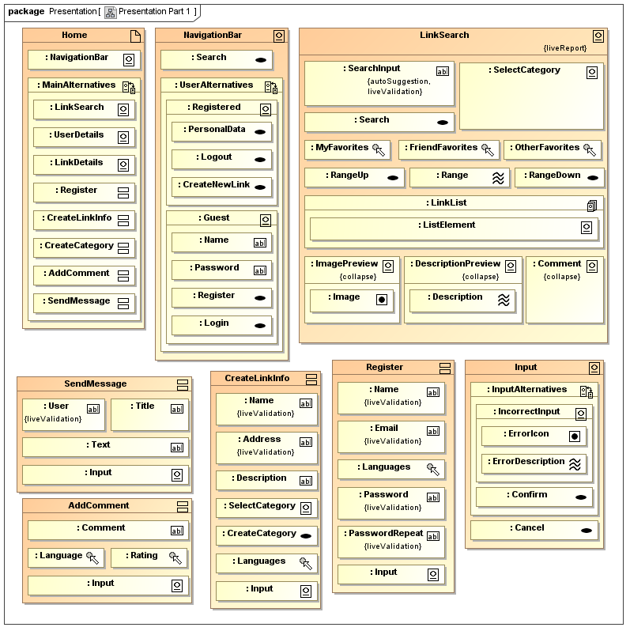Click the presentation group icon on the NavigationBar header
This screenshot has height=631, width=630.
(x=279, y=36)
